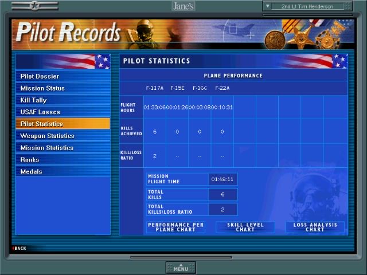The height and width of the screenshot is (275, 367).
Task: Display the Loss Analysis Chart
Action: pos(315,227)
